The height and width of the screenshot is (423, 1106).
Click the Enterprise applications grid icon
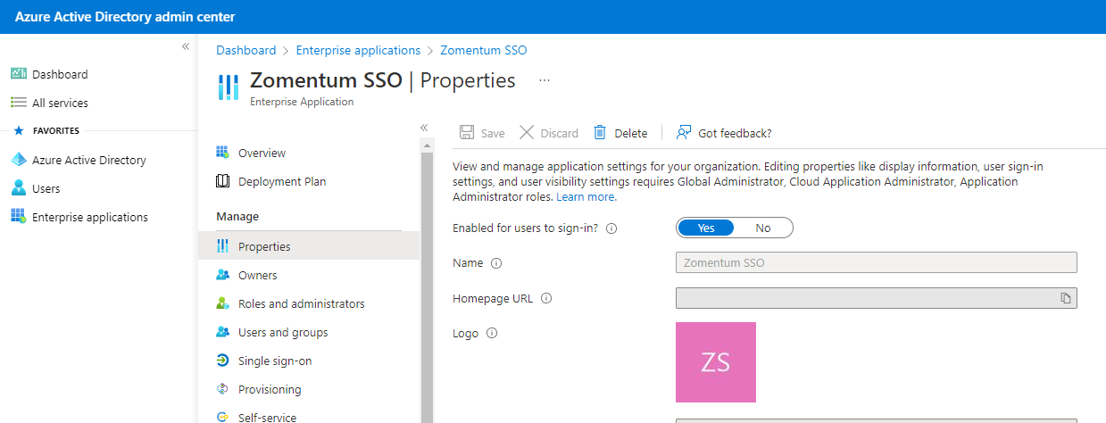click(x=18, y=217)
